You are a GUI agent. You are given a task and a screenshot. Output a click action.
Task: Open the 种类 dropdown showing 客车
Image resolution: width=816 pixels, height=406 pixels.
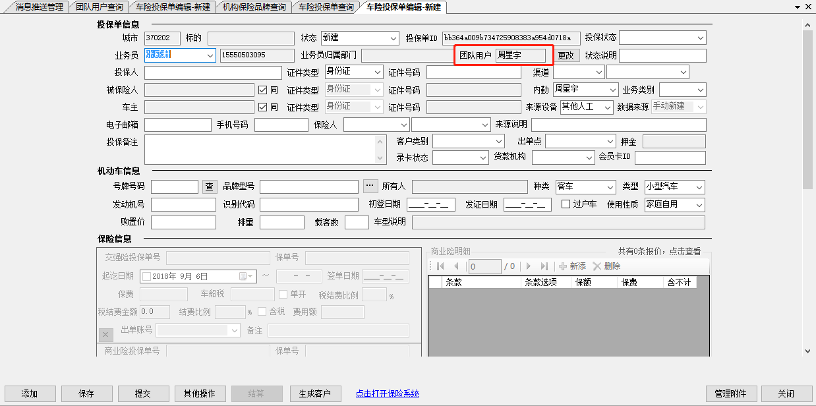pyautogui.click(x=610, y=187)
